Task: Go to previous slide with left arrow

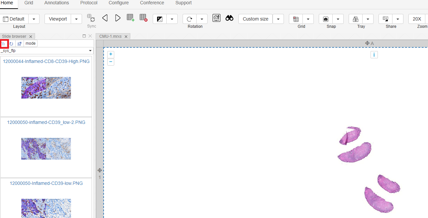Action: tap(105, 18)
